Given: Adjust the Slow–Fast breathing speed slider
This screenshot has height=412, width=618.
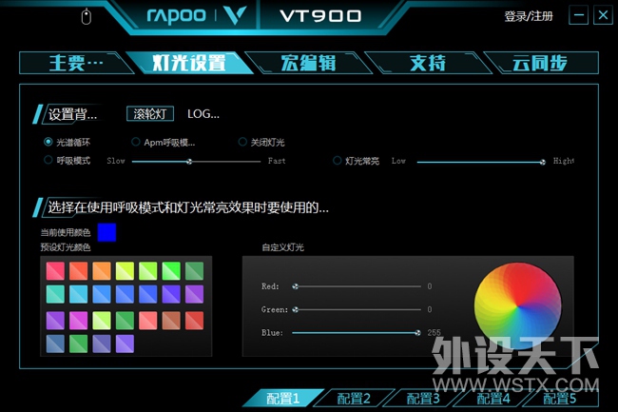Looking at the screenshot, I should tap(196, 161).
